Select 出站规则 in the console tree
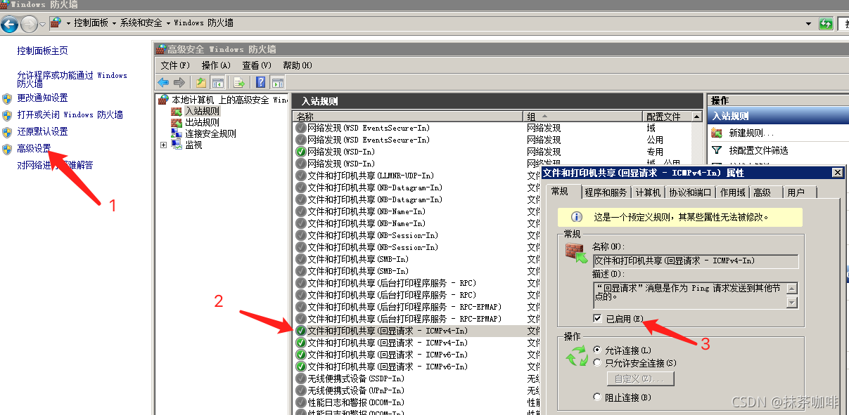The image size is (849, 415). tap(202, 122)
